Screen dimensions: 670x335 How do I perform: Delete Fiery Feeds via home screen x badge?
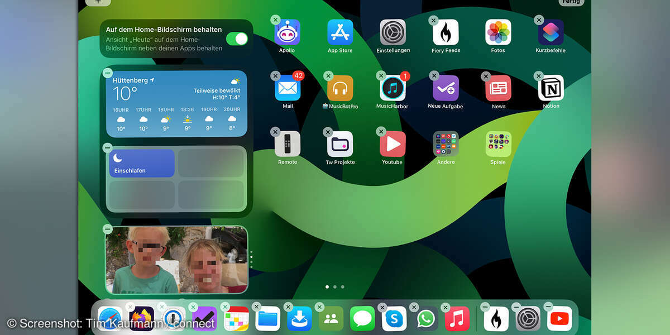tap(433, 20)
